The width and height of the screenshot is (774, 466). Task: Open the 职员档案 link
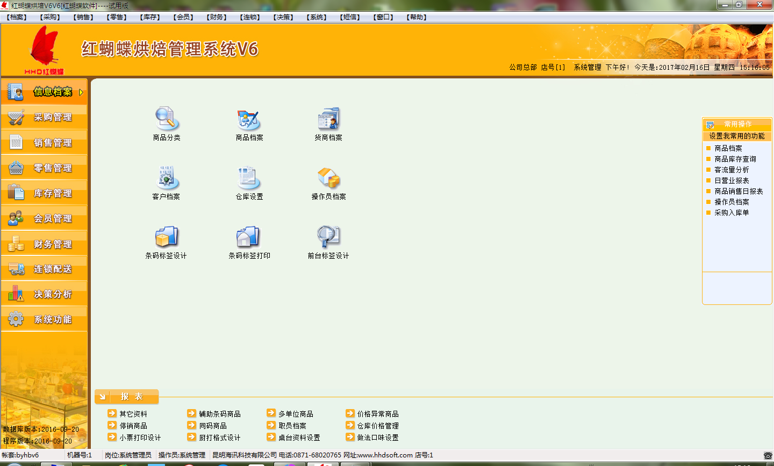click(292, 426)
